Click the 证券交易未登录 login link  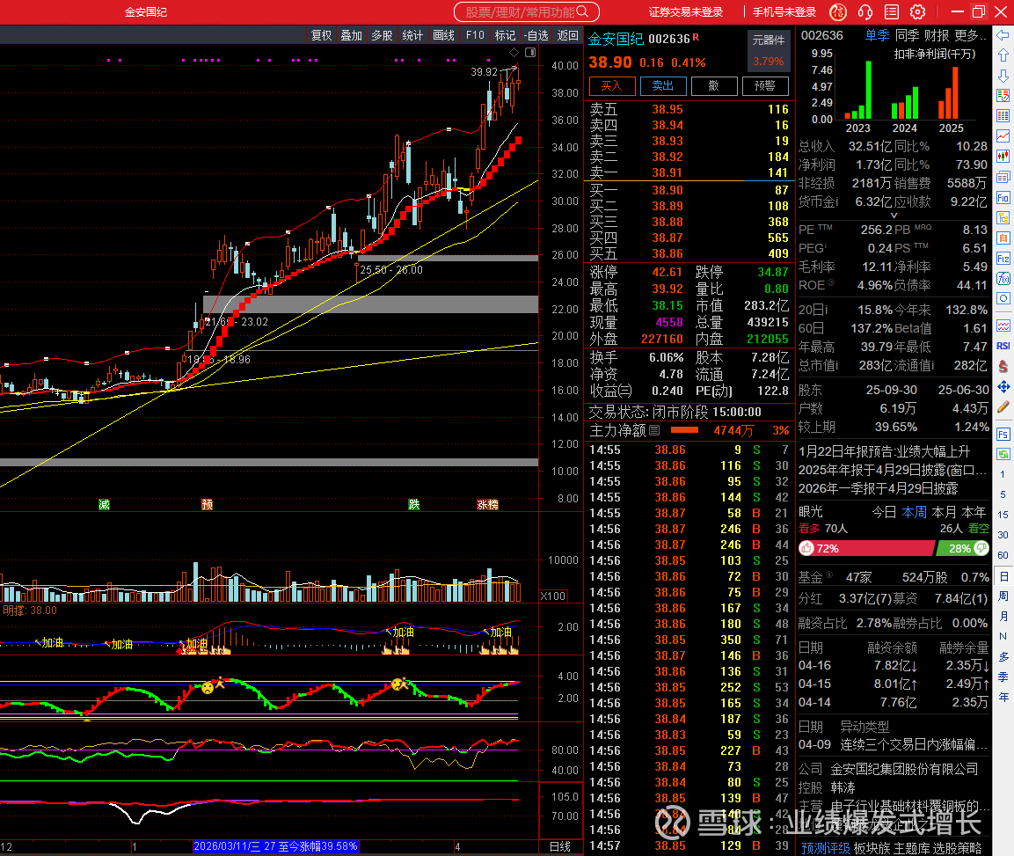685,12
